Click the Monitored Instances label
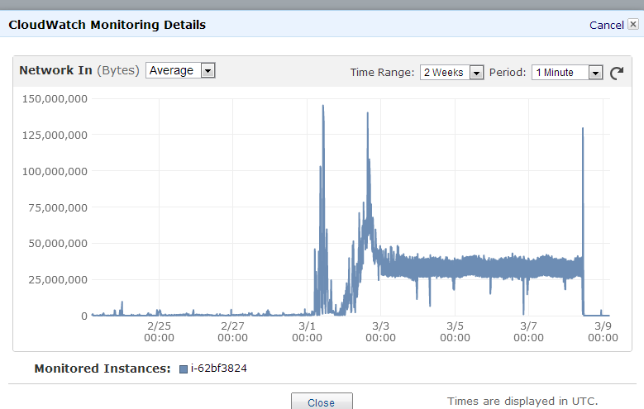 (x=102, y=369)
